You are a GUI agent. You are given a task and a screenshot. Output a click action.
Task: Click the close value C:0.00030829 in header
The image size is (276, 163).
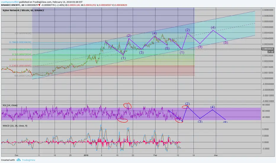[x=120, y=5]
